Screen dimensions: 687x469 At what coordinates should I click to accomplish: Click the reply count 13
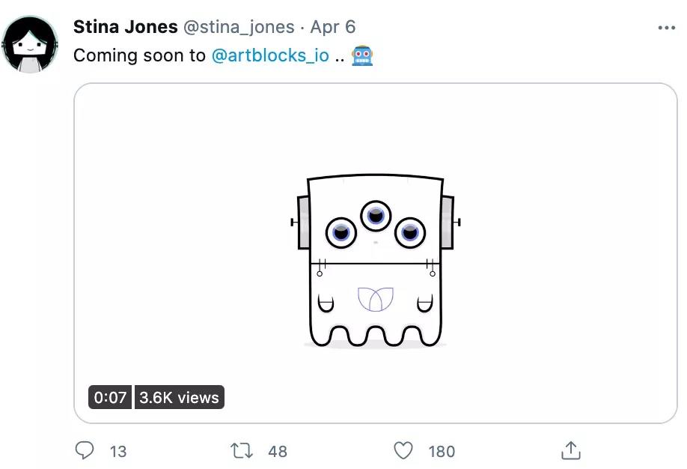(x=118, y=451)
